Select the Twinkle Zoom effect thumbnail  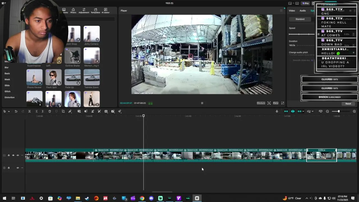[91, 77]
